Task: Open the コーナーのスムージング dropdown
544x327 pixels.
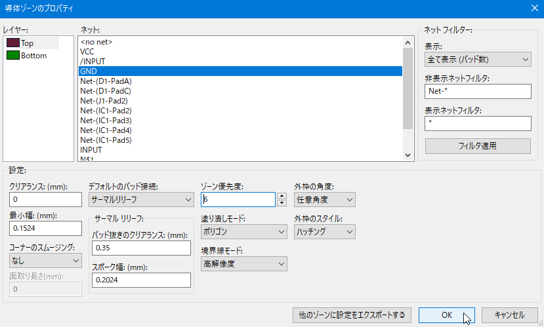Action: [45, 261]
